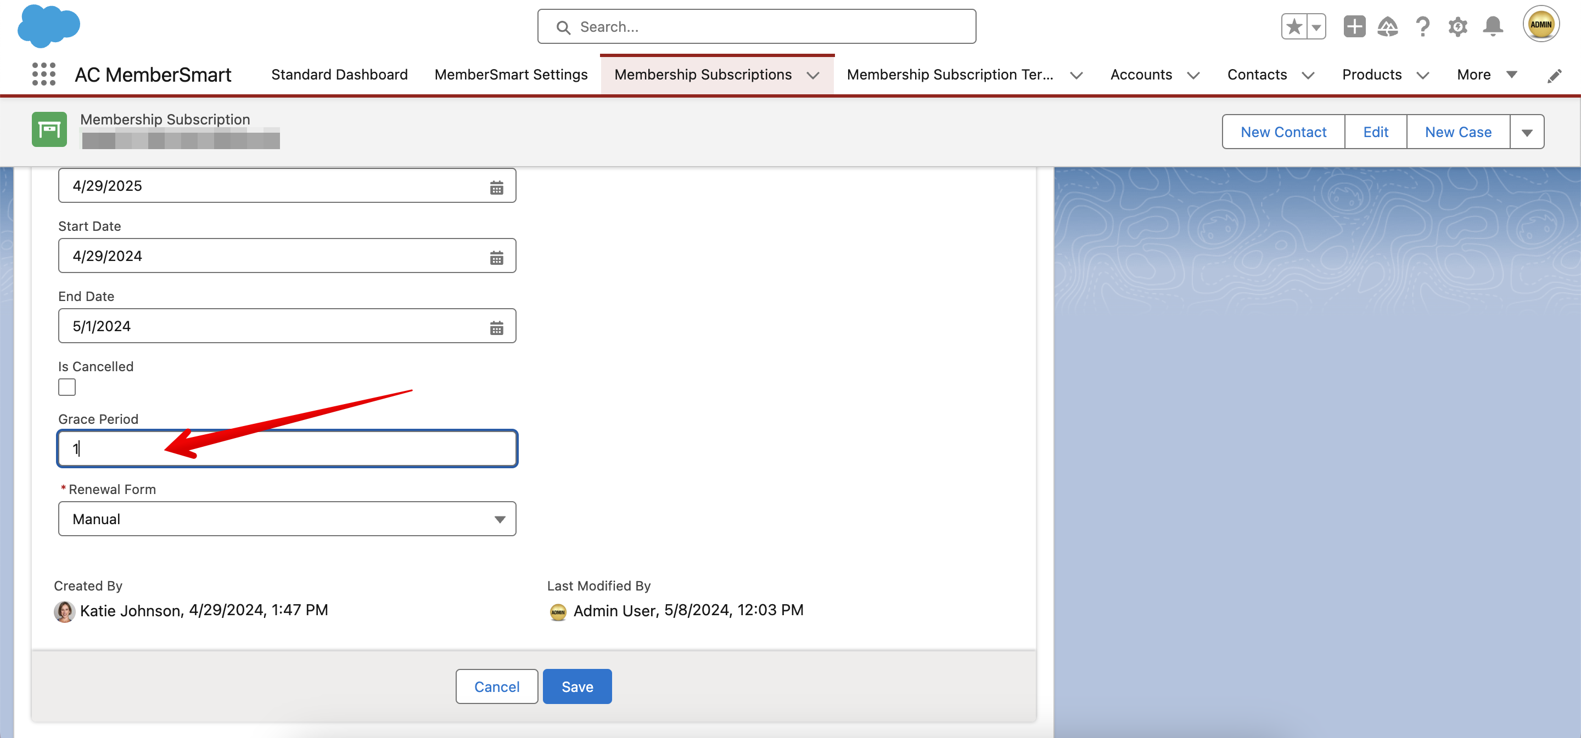
Task: Click the 4/29/2025 date field
Action: tap(287, 185)
